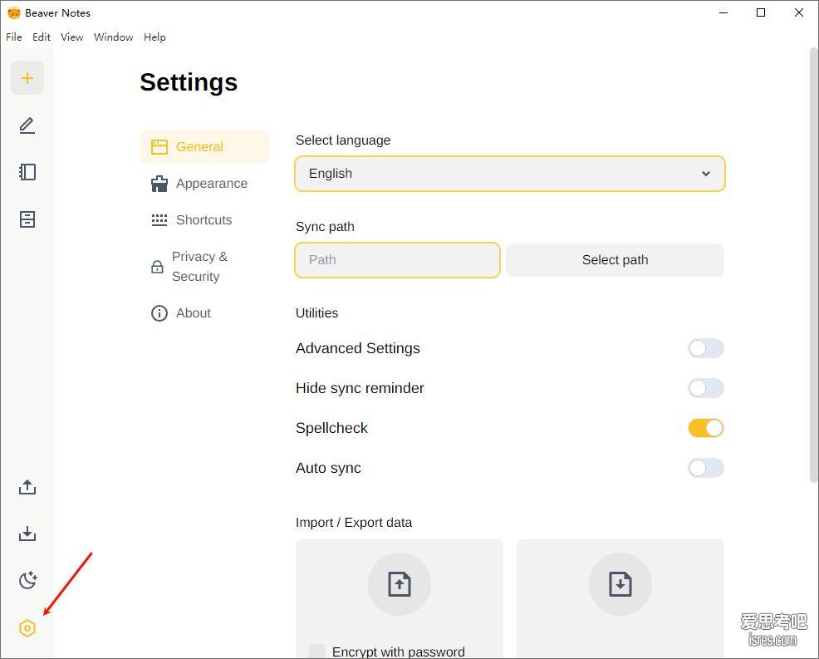Open the archive icon in sidebar
Viewport: 819px width, 659px height.
(x=27, y=219)
